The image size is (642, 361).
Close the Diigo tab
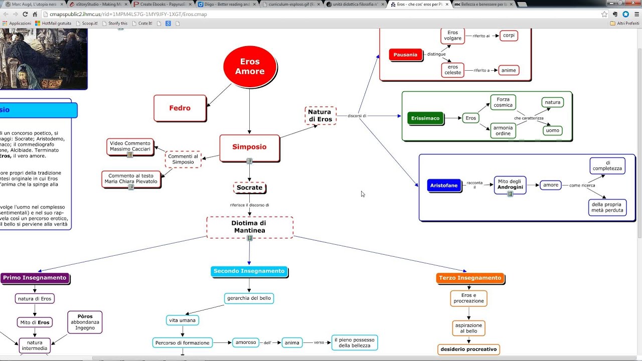pyautogui.click(x=254, y=4)
